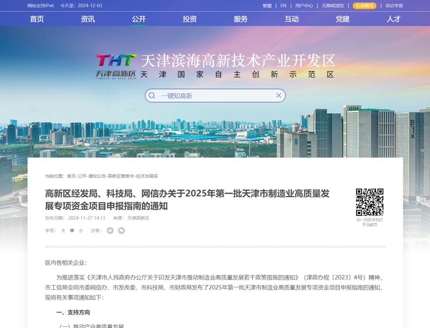The image size is (430, 328).
Task: Open 信访举报 complaint reporting link
Action: click(395, 5)
